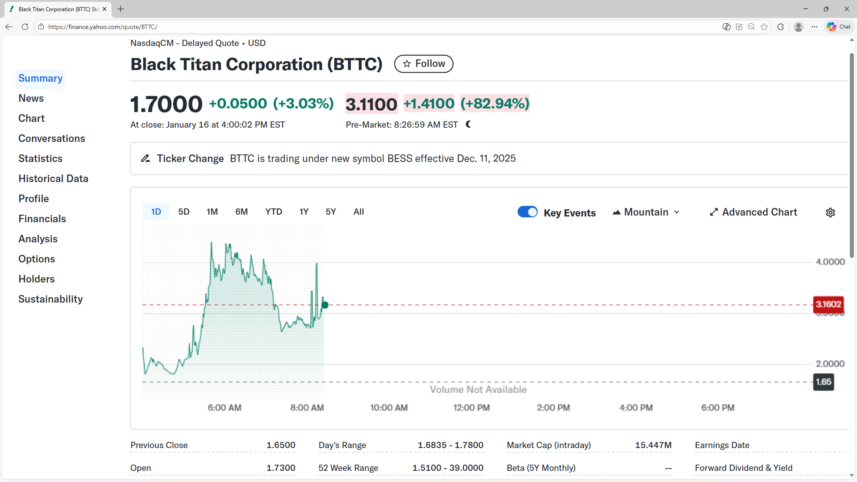
Task: Open the browser profile icon
Action: pyautogui.click(x=799, y=27)
